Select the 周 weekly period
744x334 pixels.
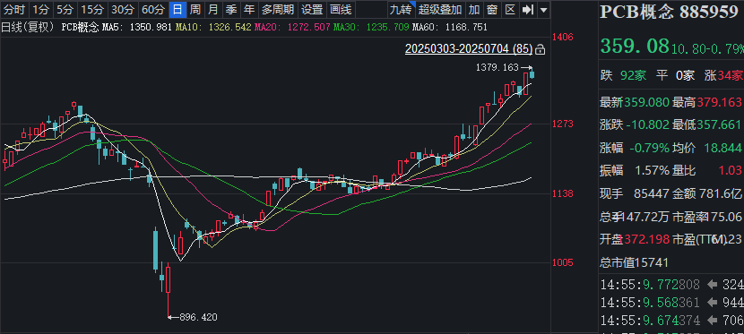click(x=195, y=10)
